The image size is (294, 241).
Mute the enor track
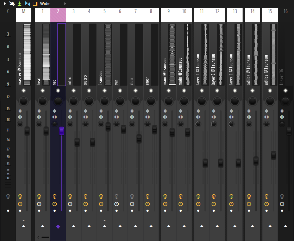point(151,91)
